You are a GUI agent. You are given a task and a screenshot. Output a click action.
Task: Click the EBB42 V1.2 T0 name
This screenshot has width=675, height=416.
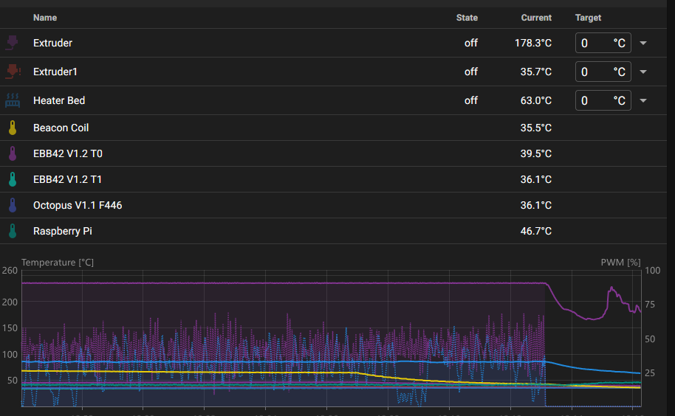[68, 153]
